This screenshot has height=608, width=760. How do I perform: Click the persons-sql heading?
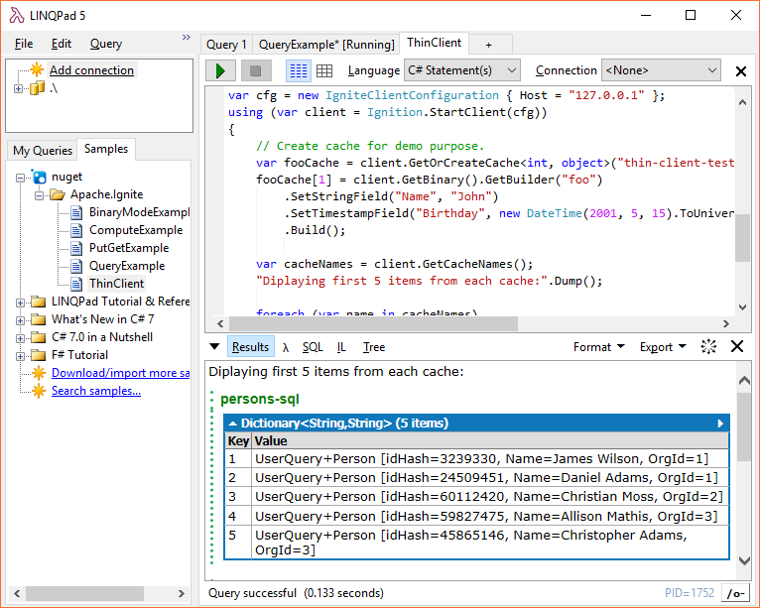pyautogui.click(x=260, y=399)
